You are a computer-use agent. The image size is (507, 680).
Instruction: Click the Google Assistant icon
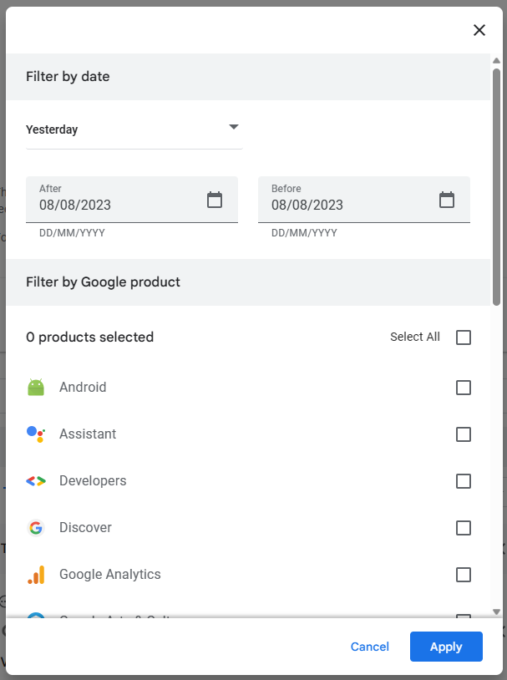pyautogui.click(x=36, y=434)
